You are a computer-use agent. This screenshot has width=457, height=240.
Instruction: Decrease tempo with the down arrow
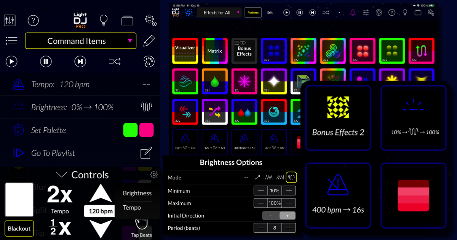coord(101,229)
